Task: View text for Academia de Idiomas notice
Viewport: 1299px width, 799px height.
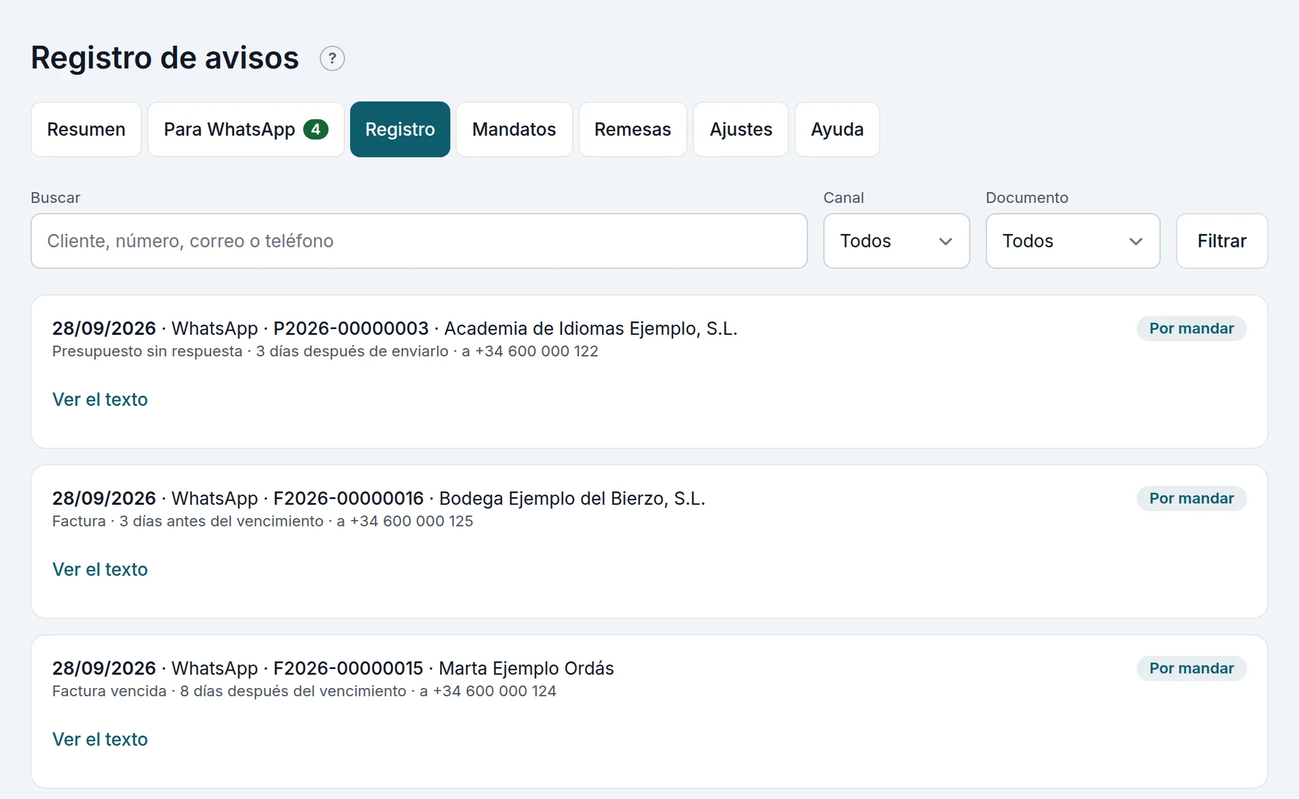Action: click(x=100, y=399)
